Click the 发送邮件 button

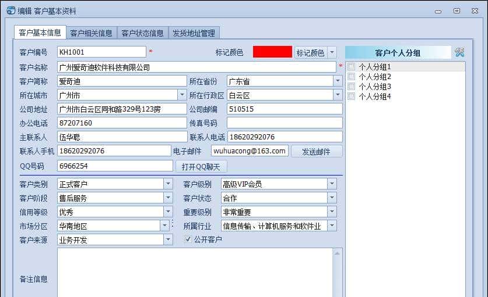pos(317,152)
